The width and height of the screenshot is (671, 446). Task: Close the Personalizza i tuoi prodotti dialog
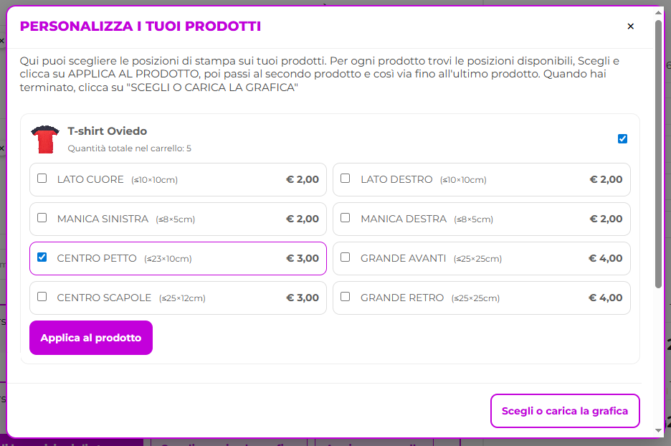tap(631, 27)
